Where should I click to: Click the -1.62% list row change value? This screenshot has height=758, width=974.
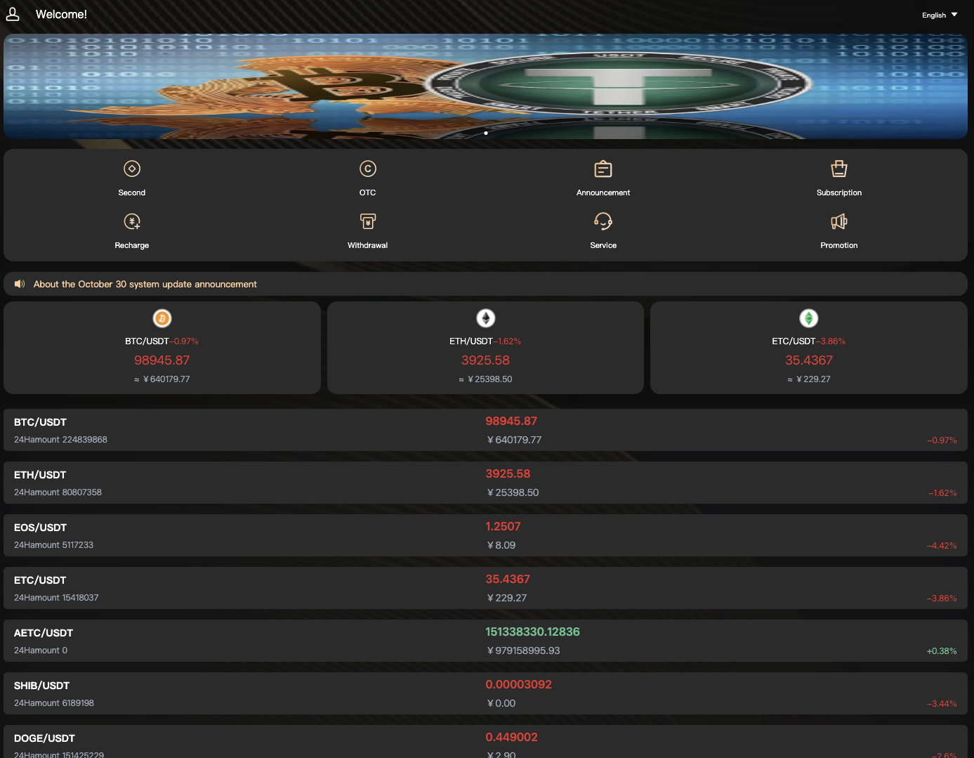pos(942,493)
